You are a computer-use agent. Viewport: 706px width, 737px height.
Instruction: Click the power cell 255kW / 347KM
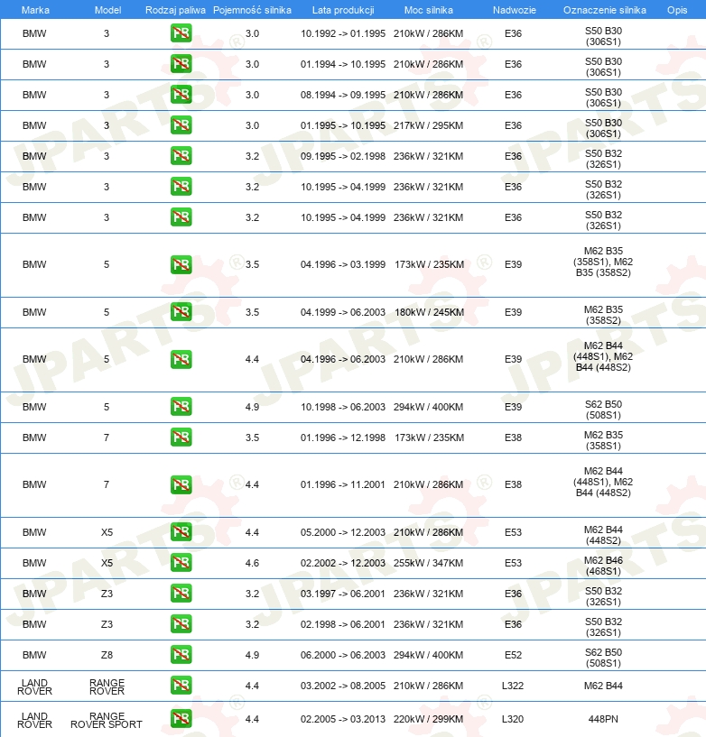click(429, 563)
